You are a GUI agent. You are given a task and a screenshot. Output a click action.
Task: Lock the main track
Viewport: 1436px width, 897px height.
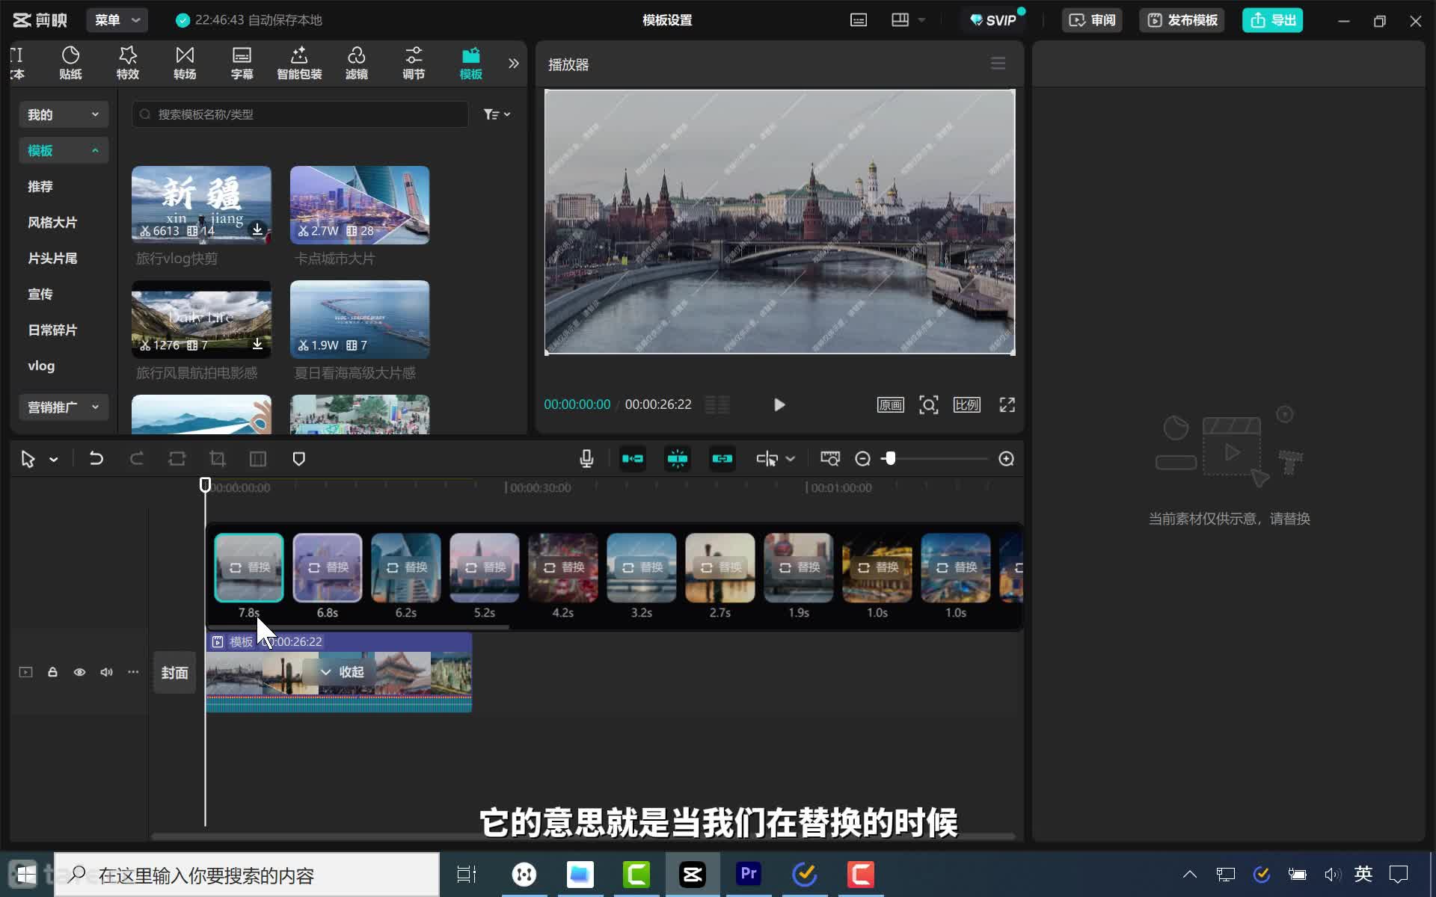[52, 672]
